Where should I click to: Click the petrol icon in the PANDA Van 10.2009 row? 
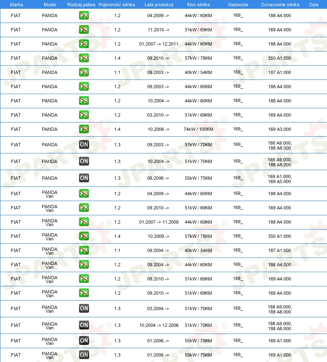click(x=84, y=236)
